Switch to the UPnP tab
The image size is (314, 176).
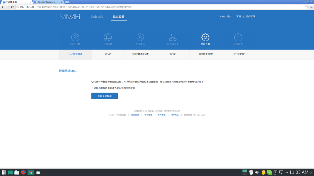[x=108, y=54]
